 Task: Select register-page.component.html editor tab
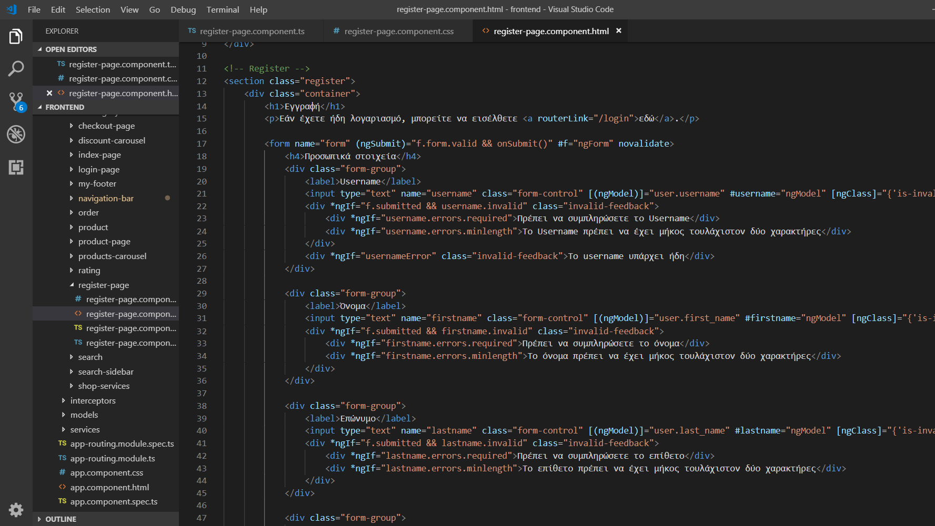(550, 31)
